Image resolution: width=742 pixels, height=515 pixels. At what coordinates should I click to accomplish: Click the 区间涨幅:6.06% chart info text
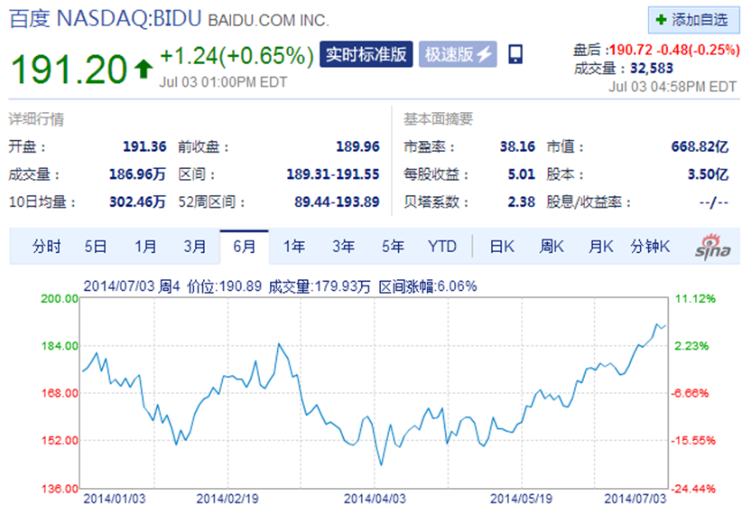(x=428, y=286)
